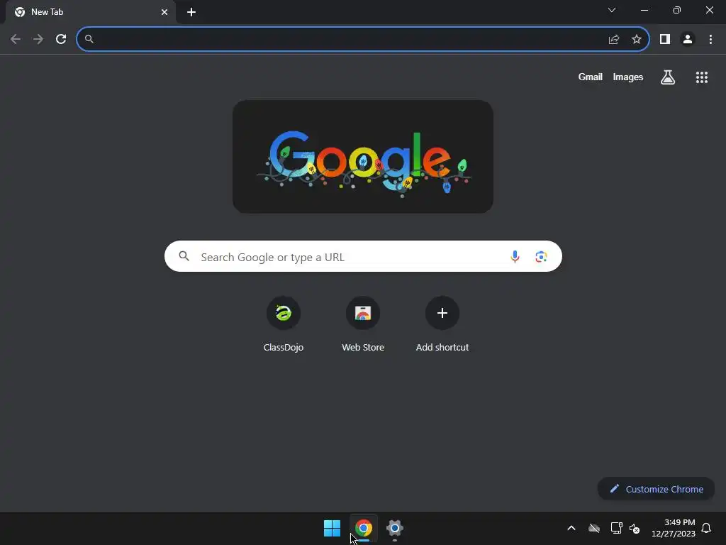Select the New Tab tab
This screenshot has width=726, height=545.
[x=91, y=12]
